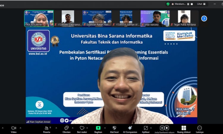Viewport: 223px width, 134px height.
Task: Stop recording via Jeda/berhenti rekam toolbar
Action: click(x=167, y=128)
